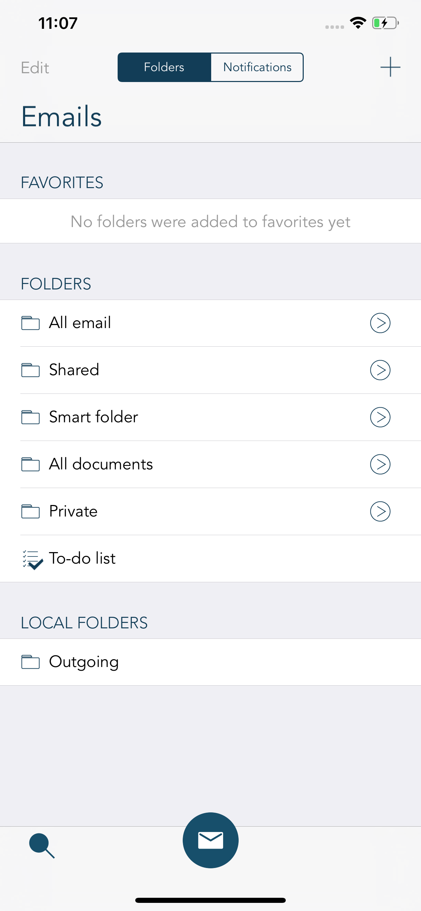
Task: Tap the battery status icon
Action: coord(385,23)
